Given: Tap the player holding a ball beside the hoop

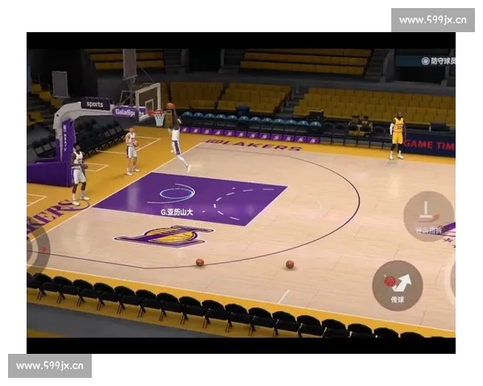Looking at the screenshot, I should pyautogui.click(x=131, y=150).
